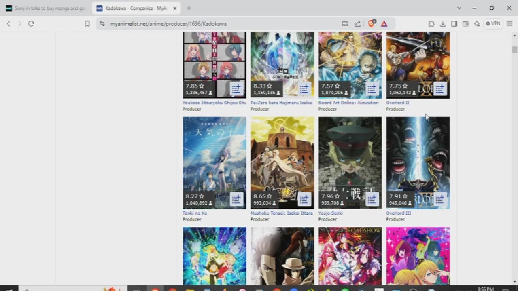Screen dimensions: 518x291
Task: Click the Tenki no Ko poster
Action: pos(214,163)
